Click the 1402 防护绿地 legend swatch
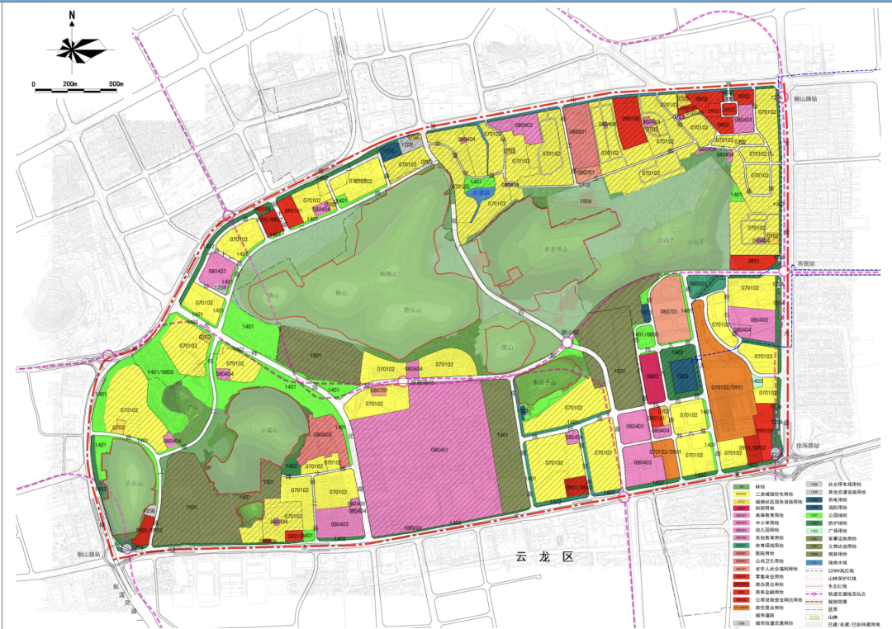 pyautogui.click(x=814, y=523)
